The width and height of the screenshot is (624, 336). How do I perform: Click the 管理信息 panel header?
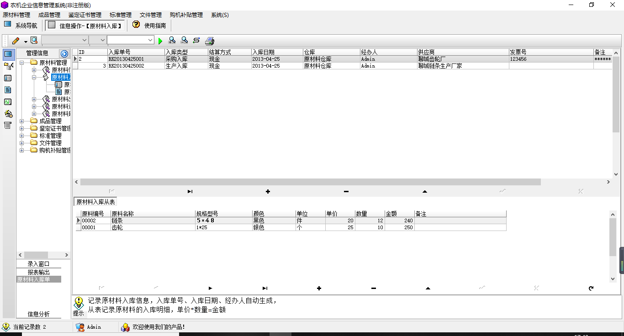37,53
